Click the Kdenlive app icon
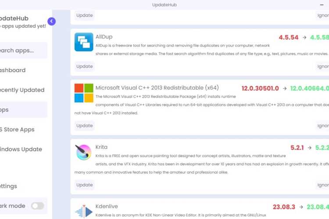 (84, 212)
